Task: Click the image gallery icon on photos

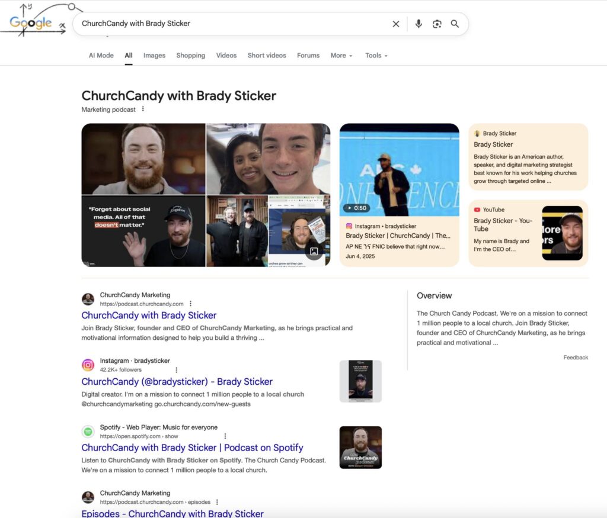Action: [314, 252]
